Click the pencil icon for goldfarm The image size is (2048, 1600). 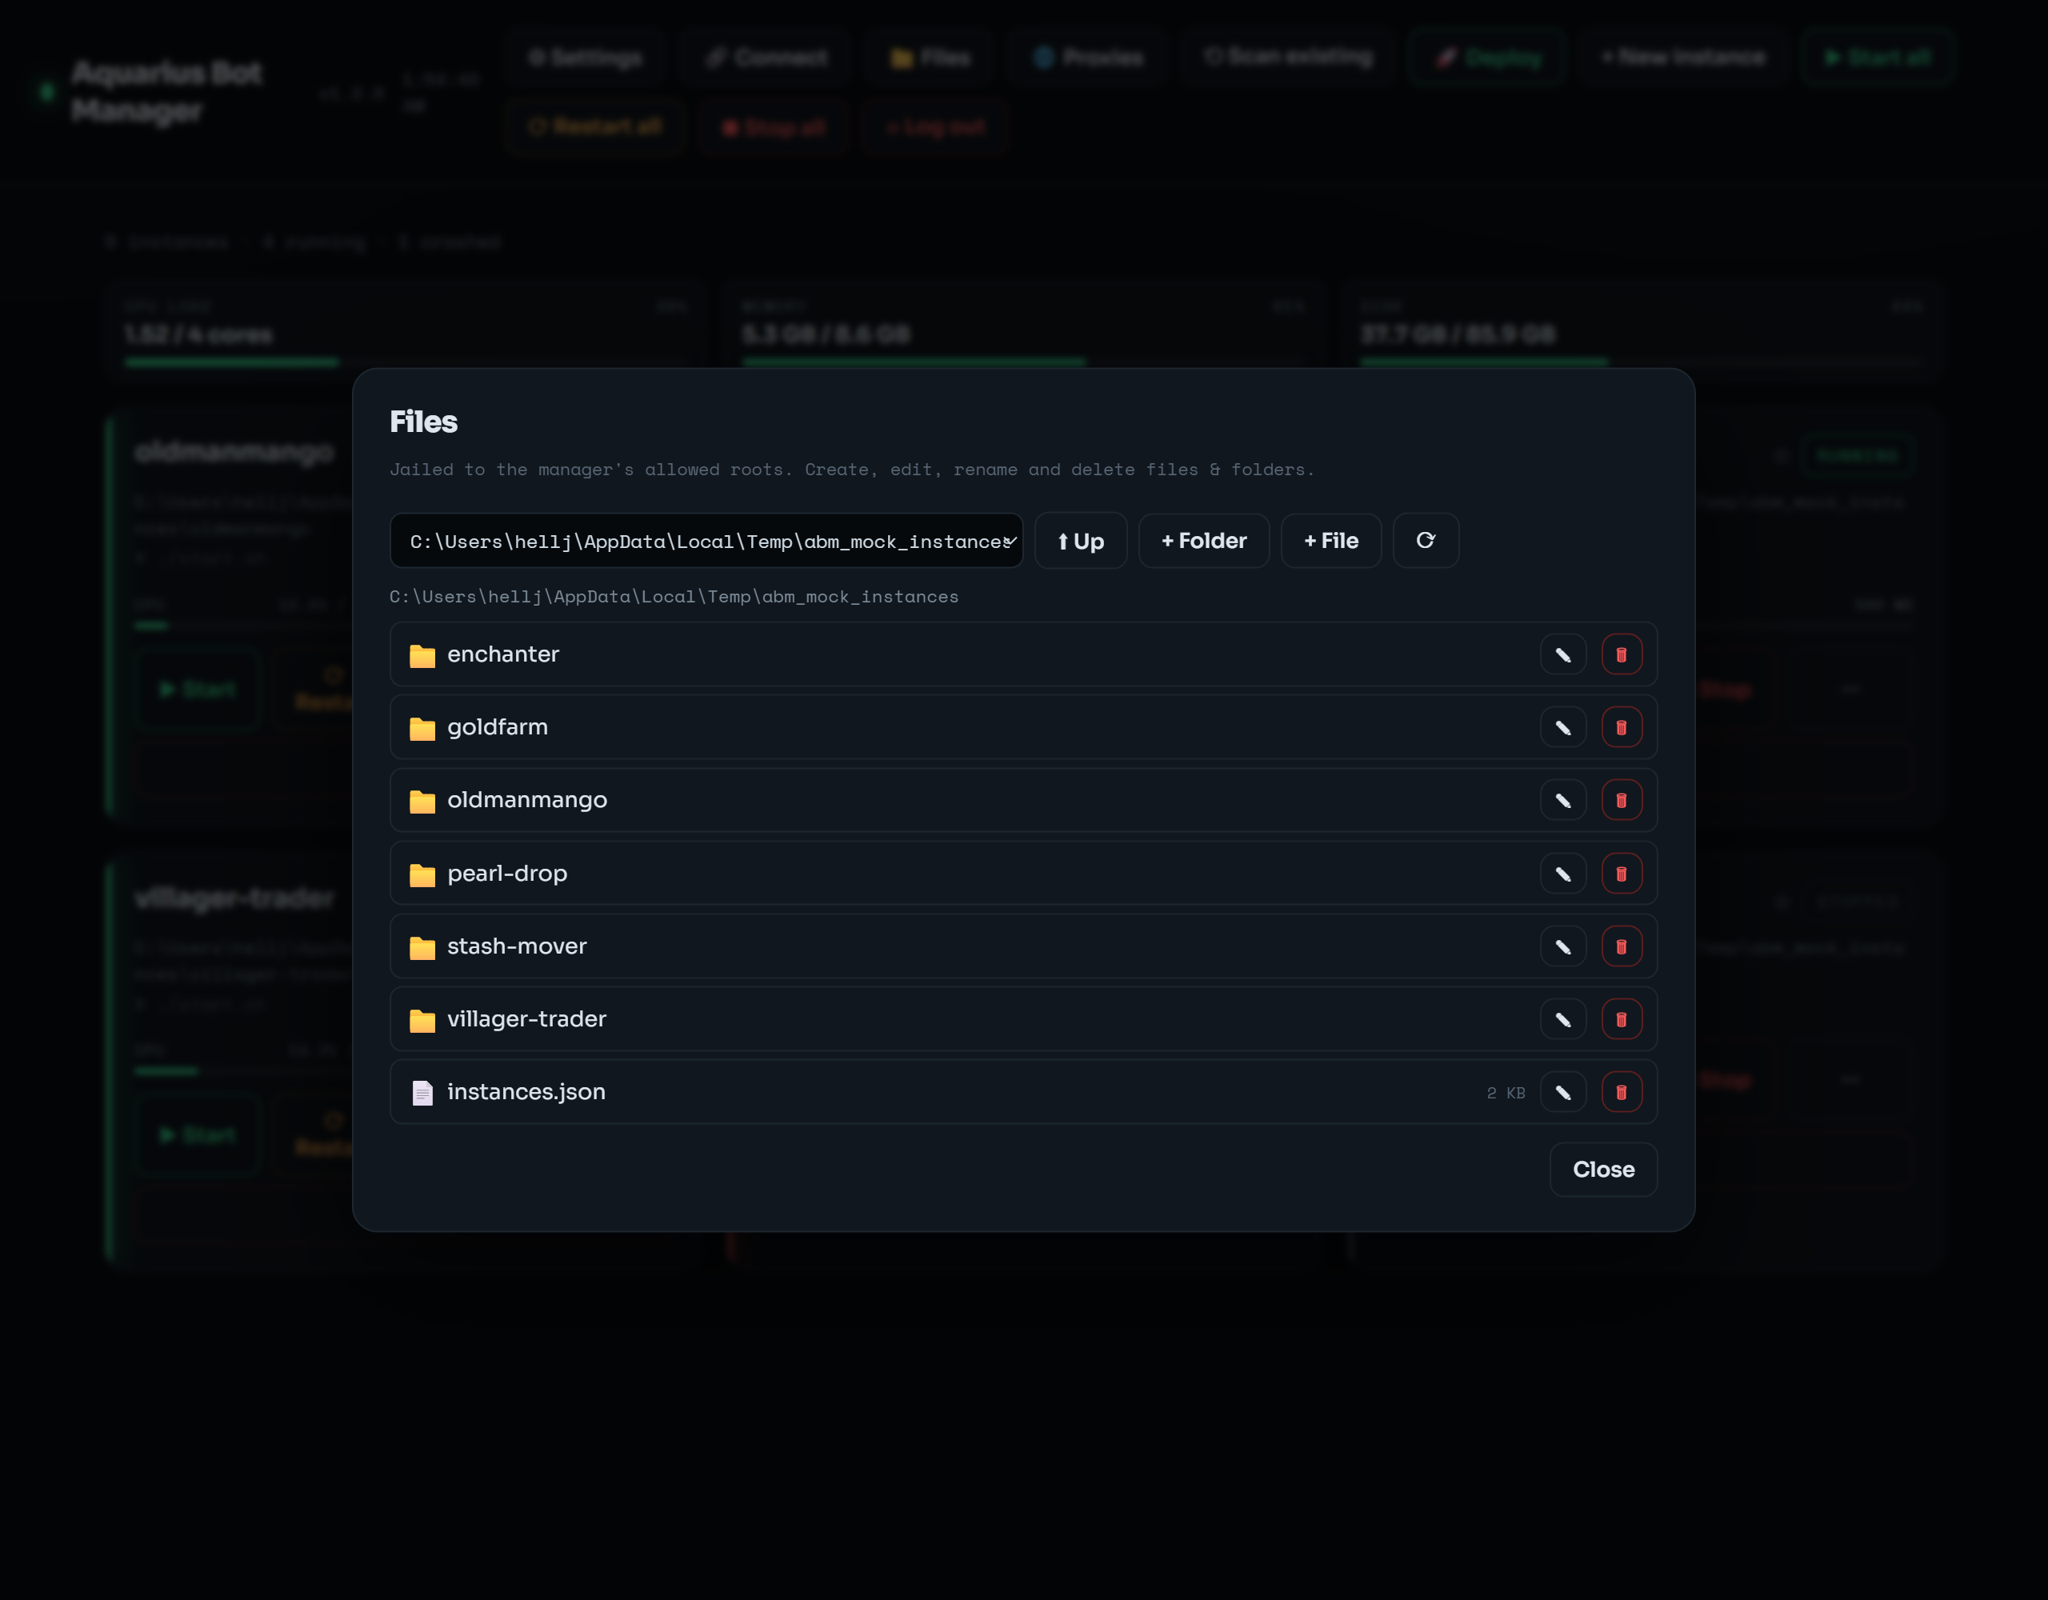coord(1562,728)
